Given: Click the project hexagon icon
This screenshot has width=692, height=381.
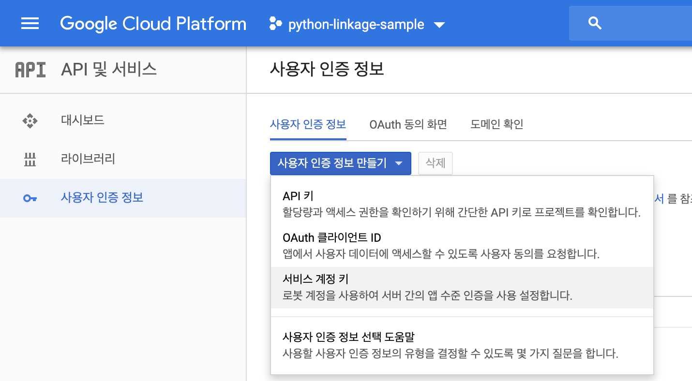Looking at the screenshot, I should tap(275, 24).
